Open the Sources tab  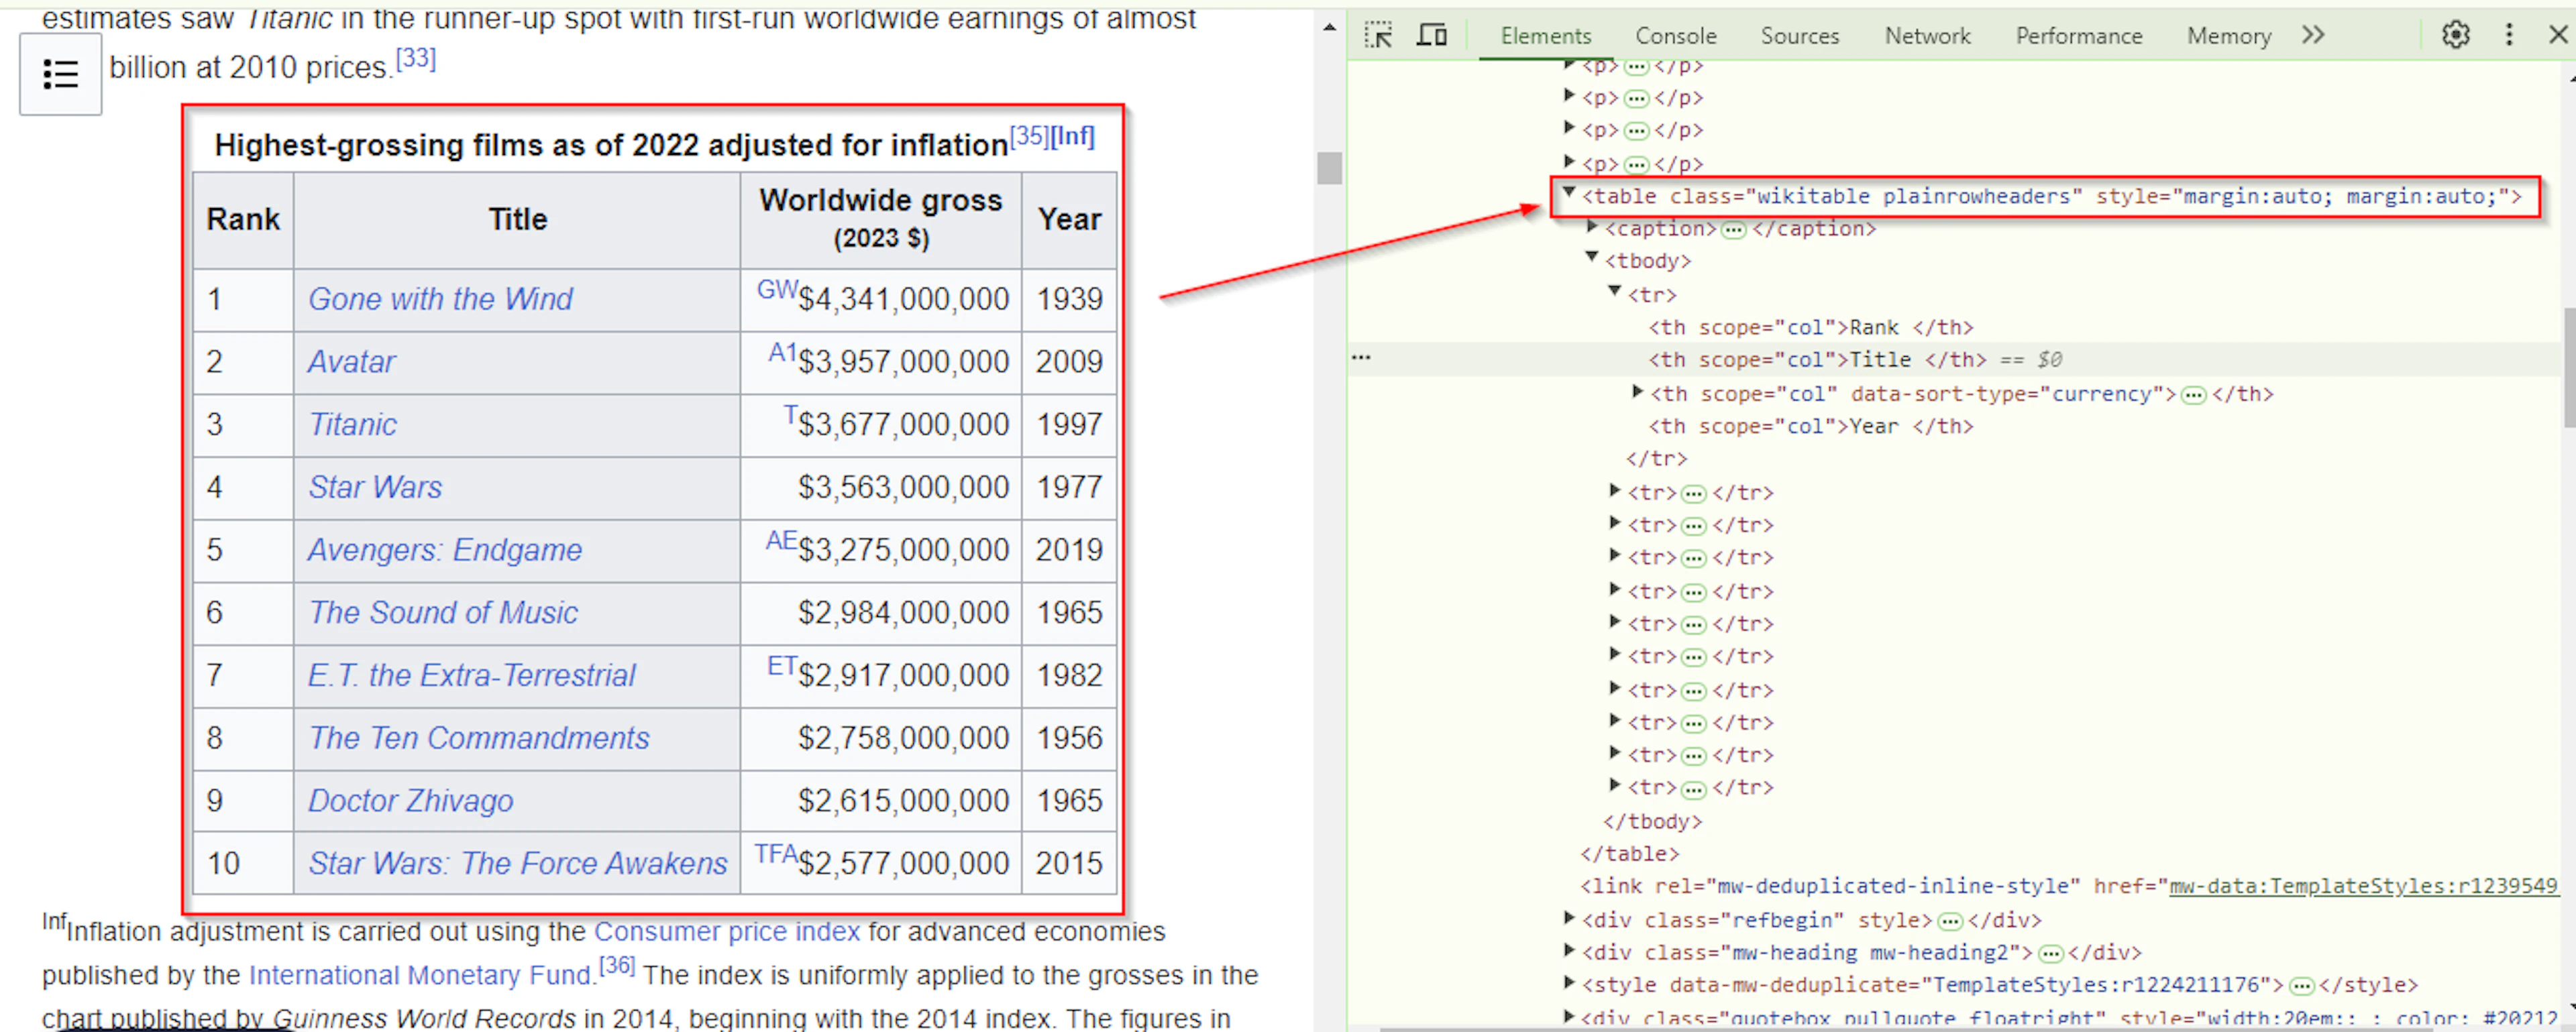[1800, 36]
